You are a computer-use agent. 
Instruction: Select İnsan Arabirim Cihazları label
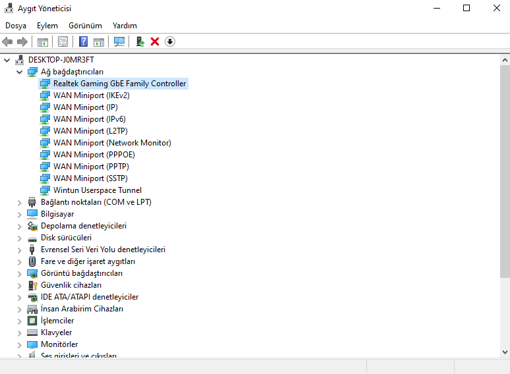82,309
